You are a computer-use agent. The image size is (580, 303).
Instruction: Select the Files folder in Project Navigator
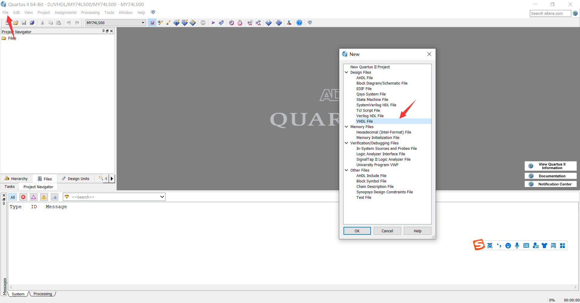[x=9, y=38]
